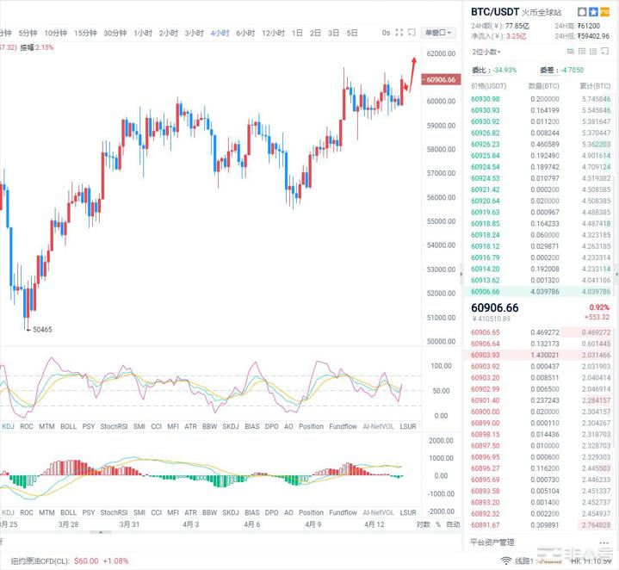The image size is (619, 570).
Task: Enter fullscreen chart mode icon
Action: [x=399, y=33]
